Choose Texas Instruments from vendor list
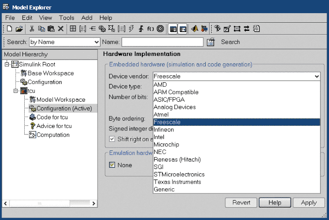 pyautogui.click(x=236, y=182)
